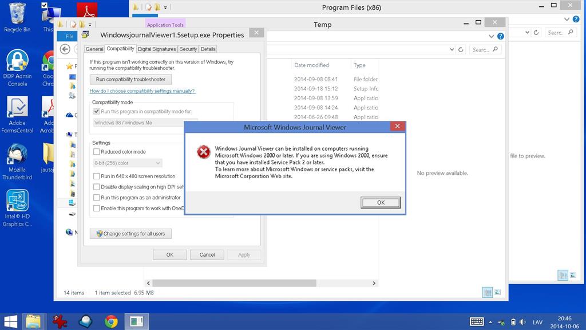Click OK in the Journal Viewer error dialog
Viewport: 586px width, 330px height.
[x=381, y=202]
